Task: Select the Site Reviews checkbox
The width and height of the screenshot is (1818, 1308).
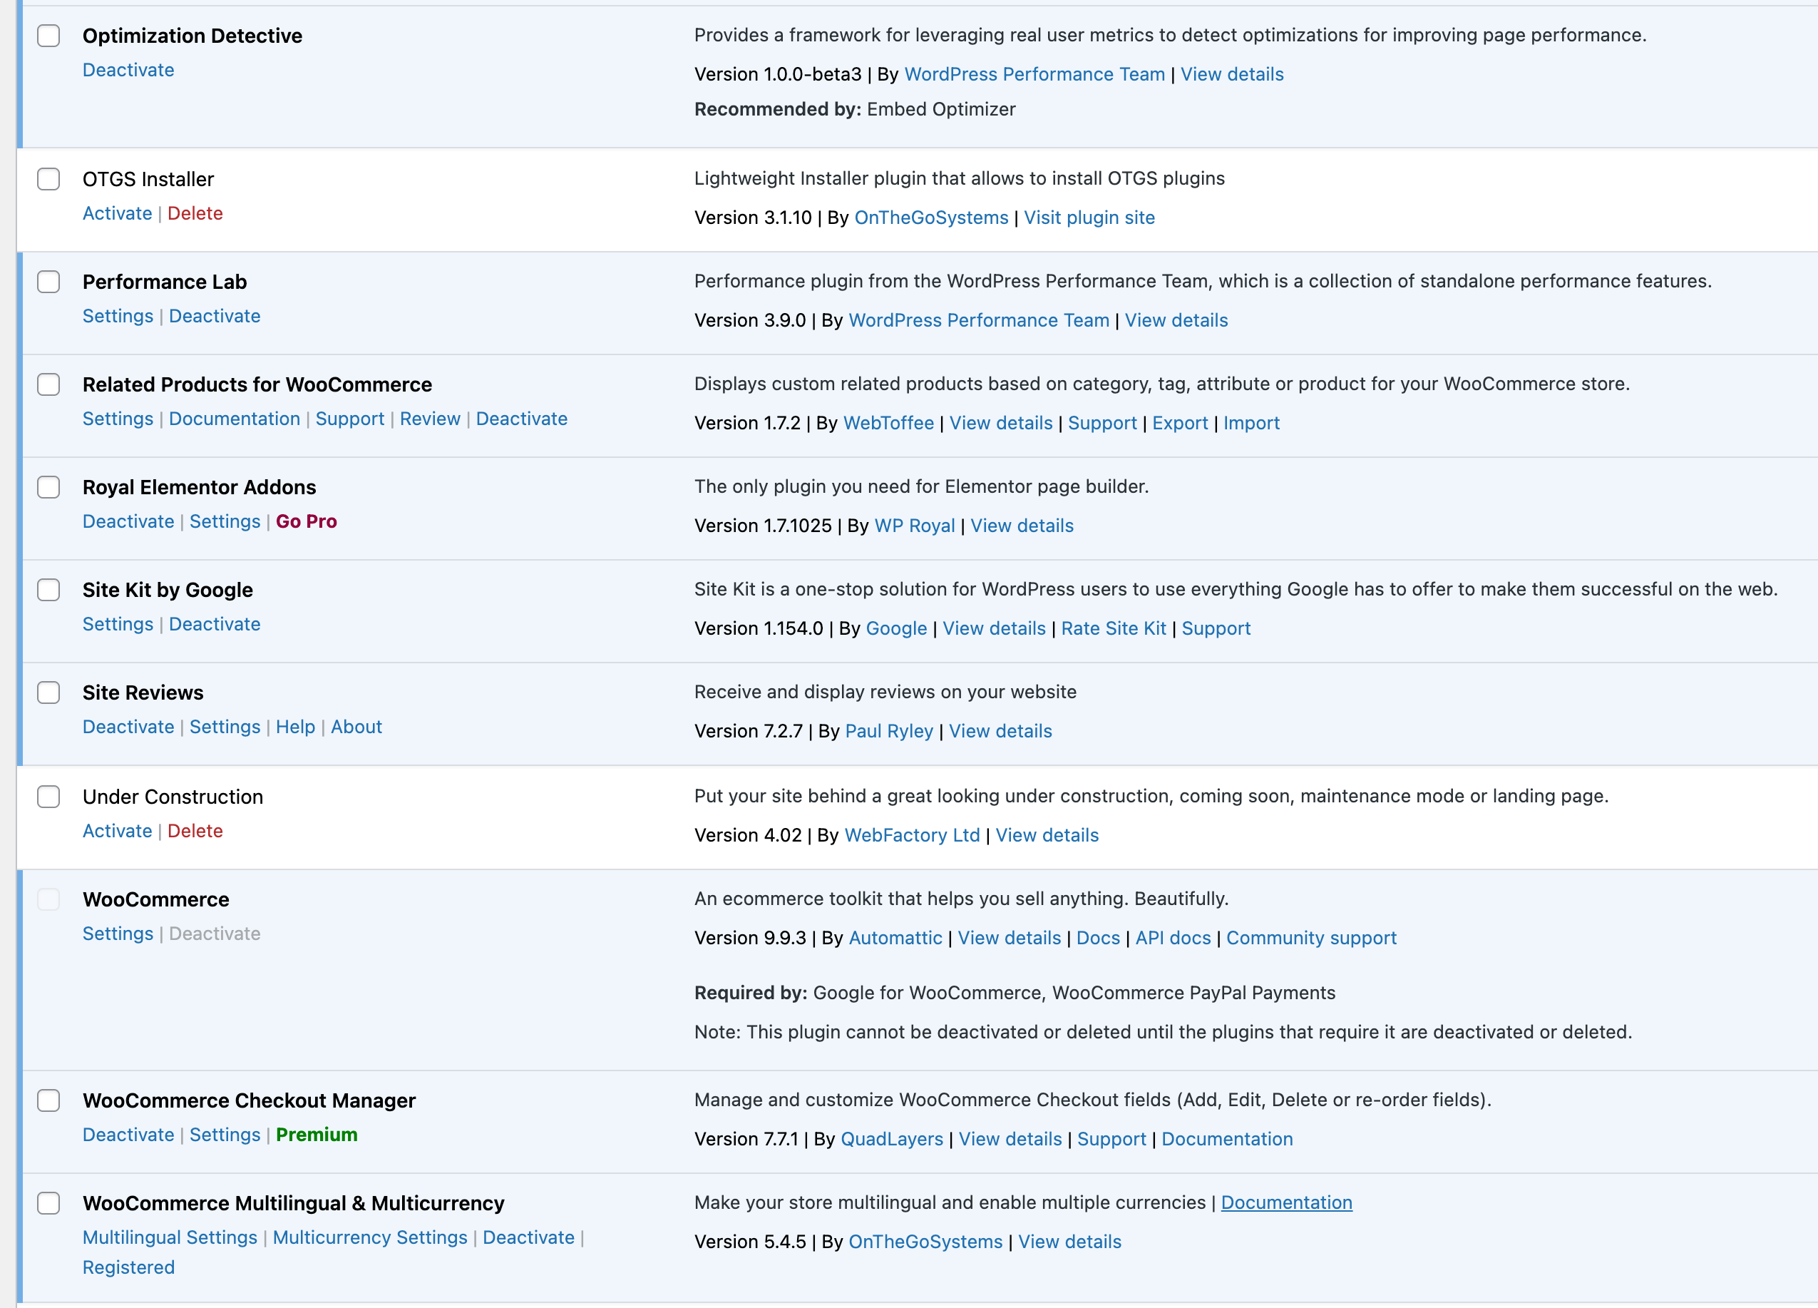Action: pyautogui.click(x=49, y=692)
